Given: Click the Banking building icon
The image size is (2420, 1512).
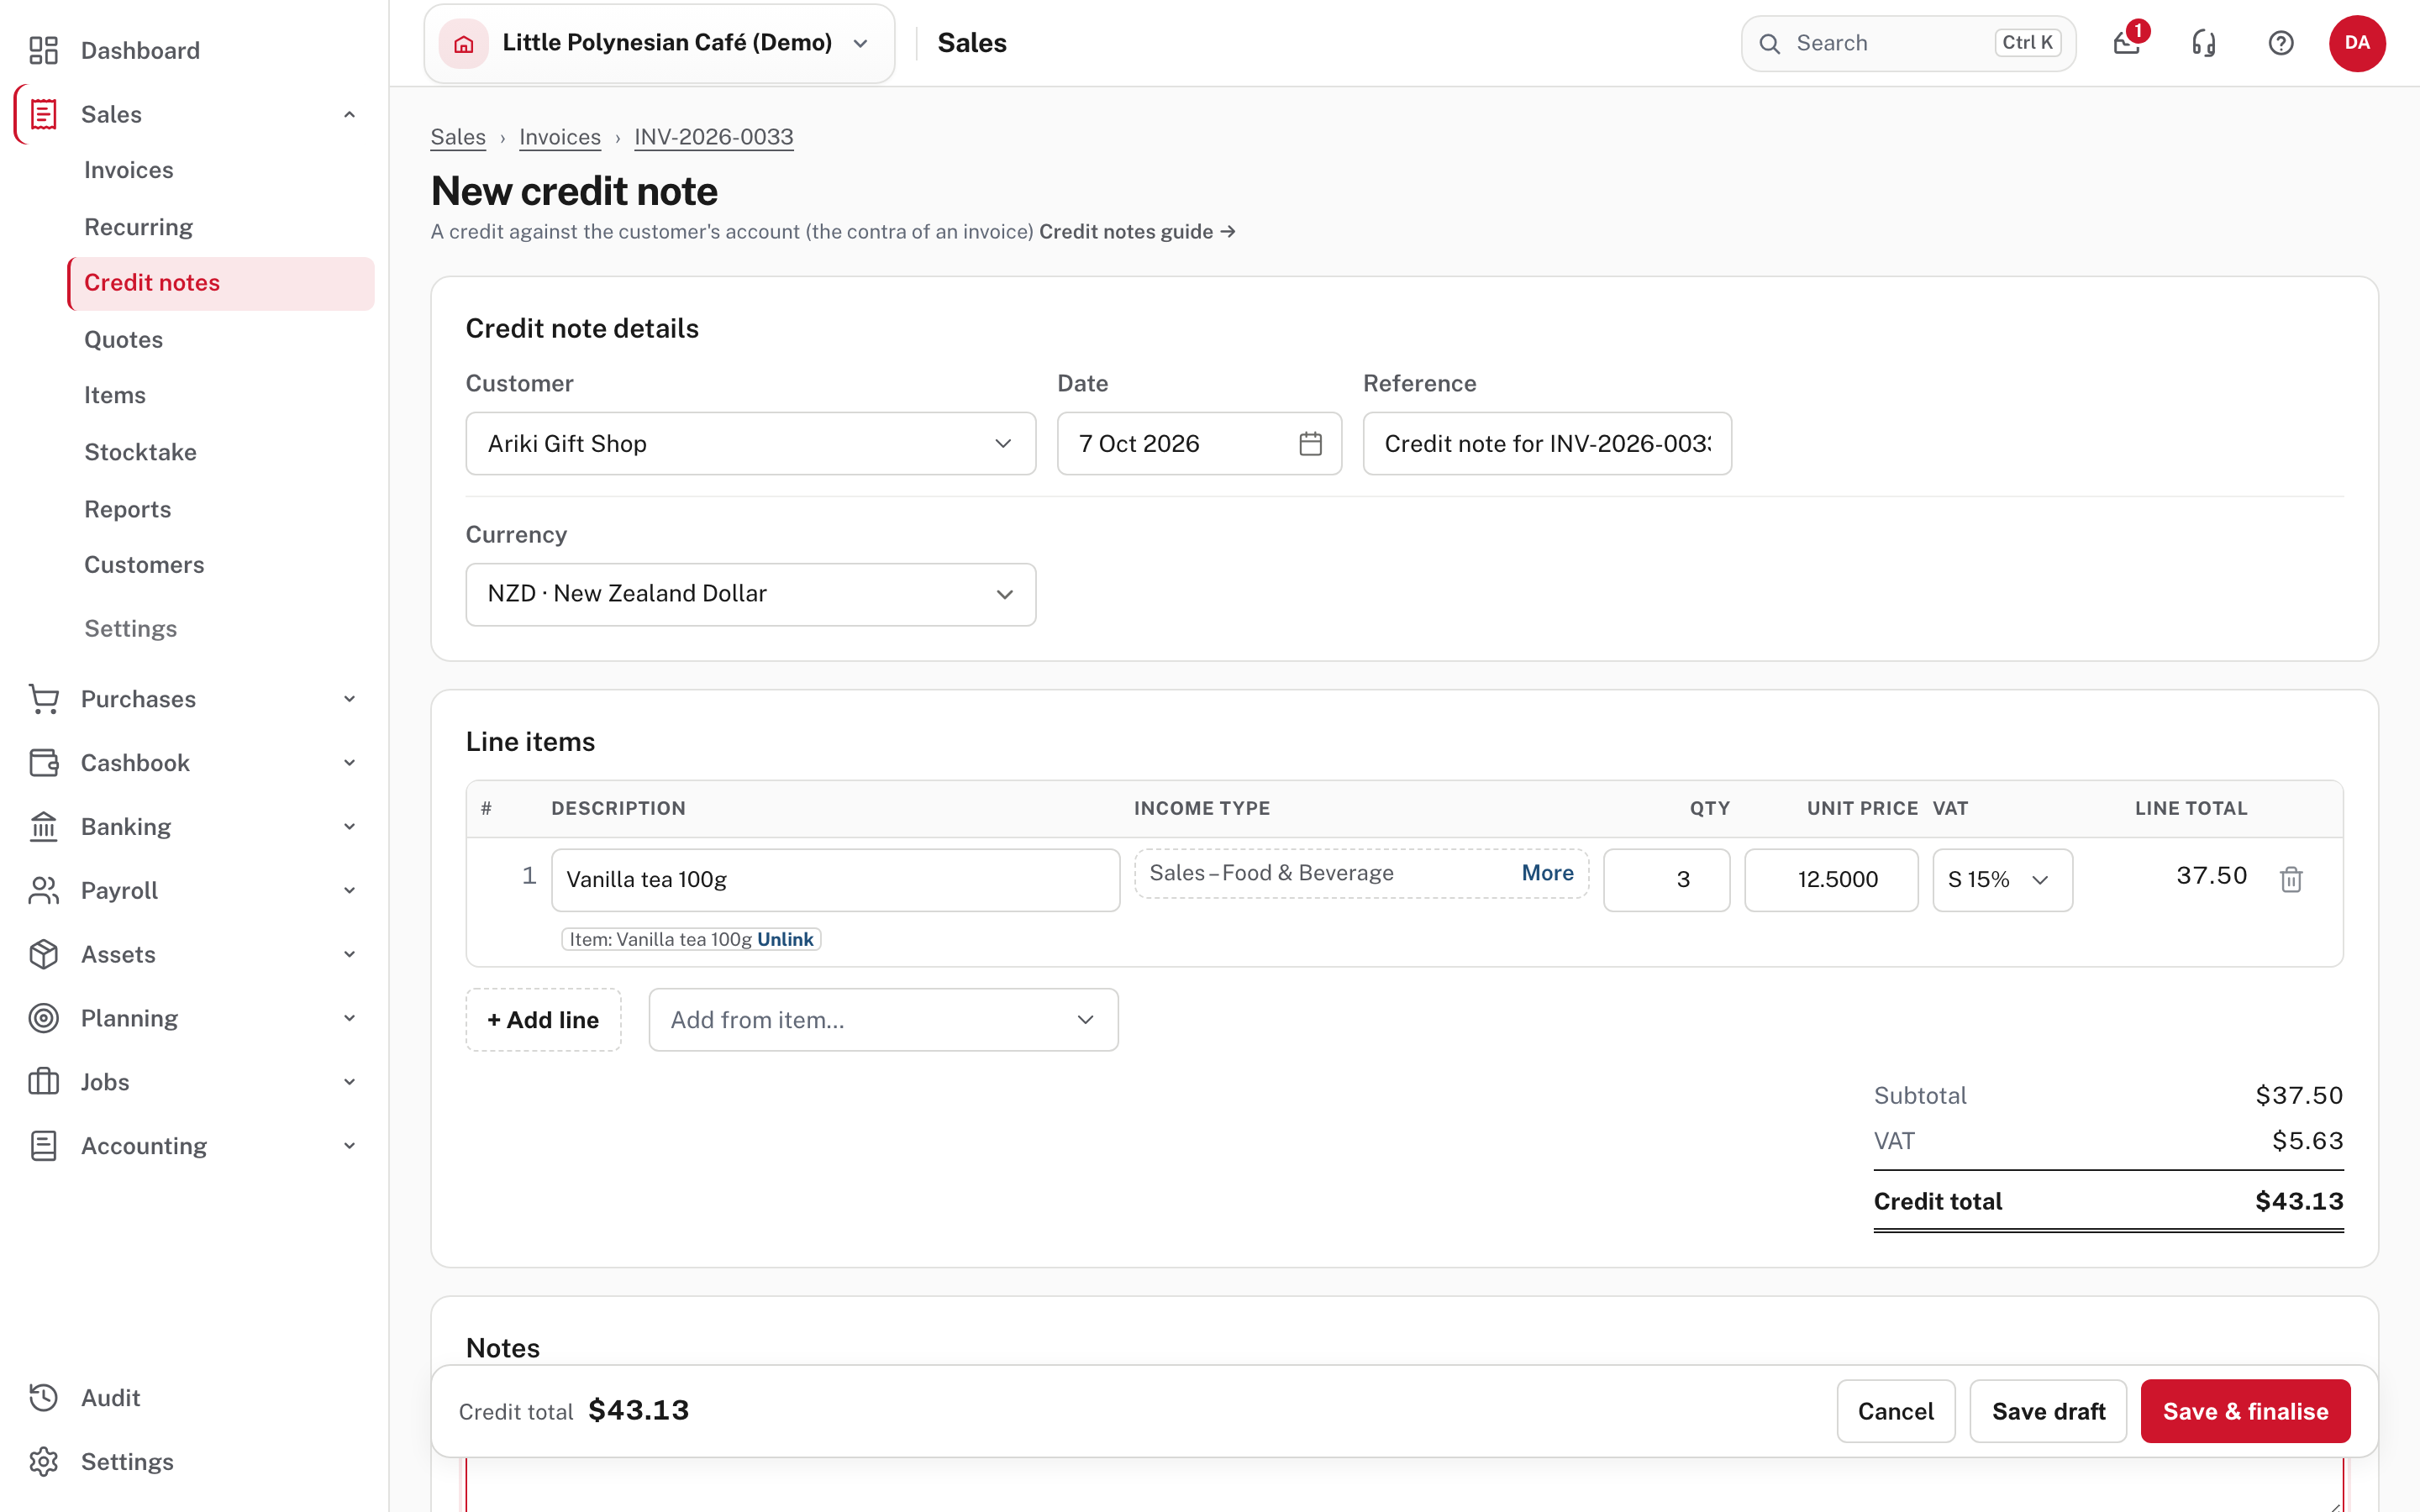Looking at the screenshot, I should pyautogui.click(x=43, y=827).
